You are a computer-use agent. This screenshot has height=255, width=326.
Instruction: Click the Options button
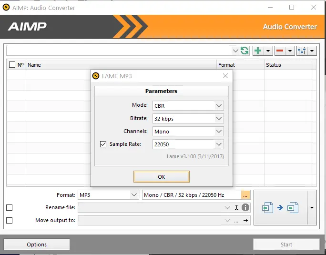(37, 245)
